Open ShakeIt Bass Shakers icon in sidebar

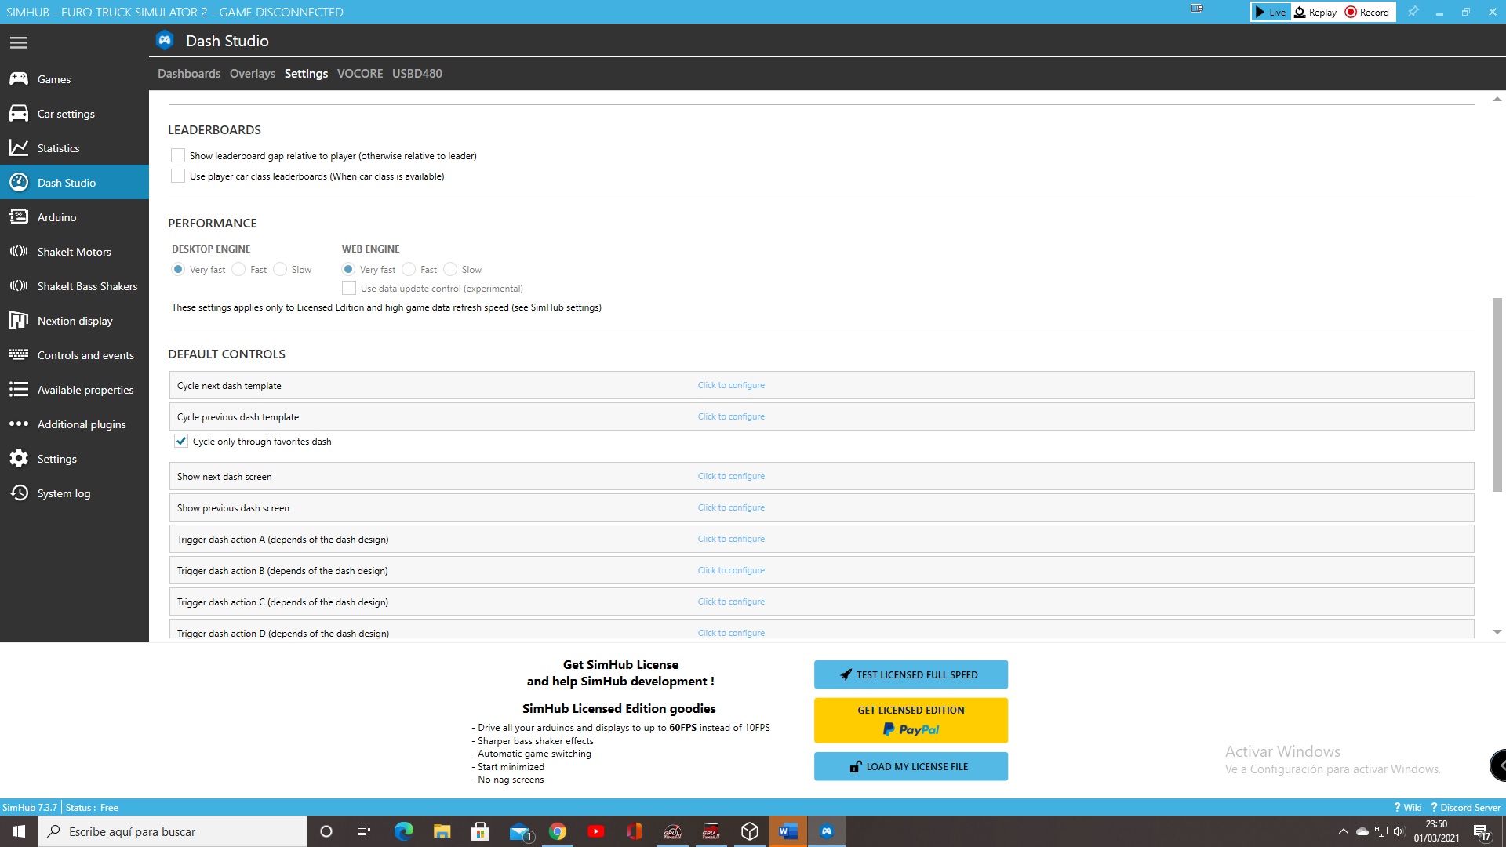[x=19, y=286]
